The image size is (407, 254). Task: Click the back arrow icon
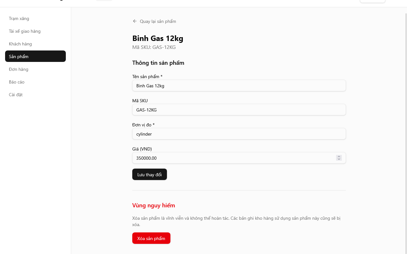pos(135,21)
